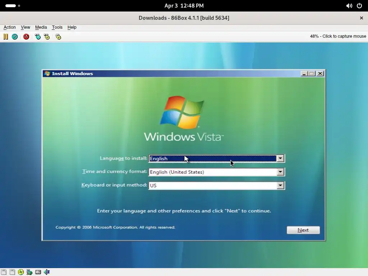368x276 pixels.
Task: Click the '48% - Click to capture mouse' status text
Action: click(x=338, y=36)
